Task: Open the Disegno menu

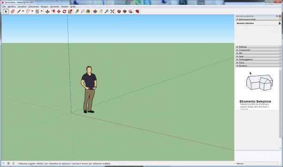Action: [44, 6]
